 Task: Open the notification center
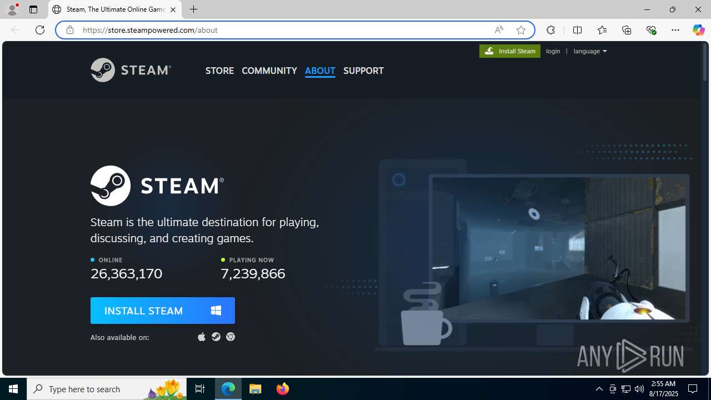click(693, 389)
